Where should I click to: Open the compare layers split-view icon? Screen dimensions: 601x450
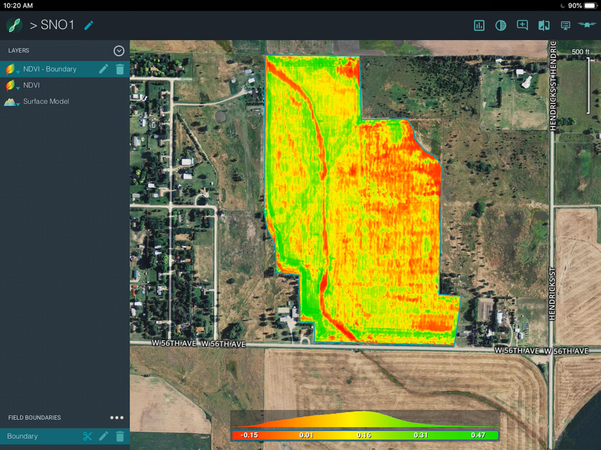pos(544,26)
